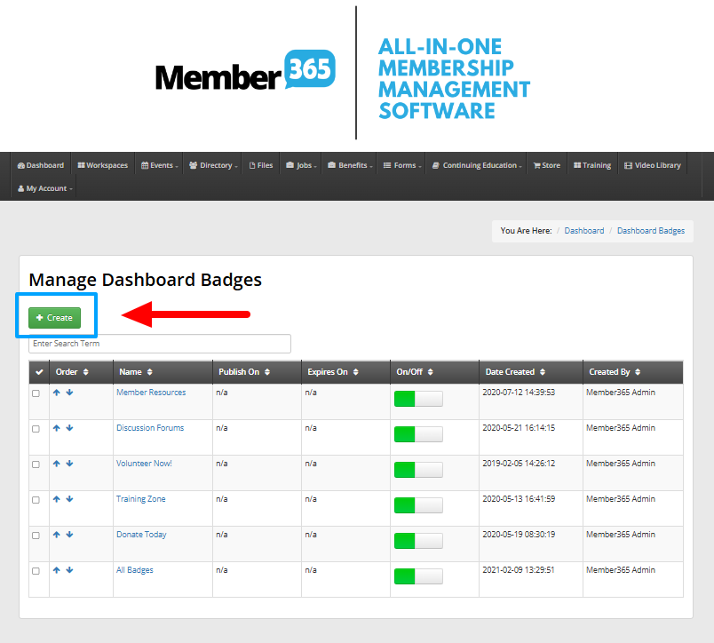The height and width of the screenshot is (643, 714).
Task: Move Training Zone down with arrow
Action: click(x=69, y=499)
